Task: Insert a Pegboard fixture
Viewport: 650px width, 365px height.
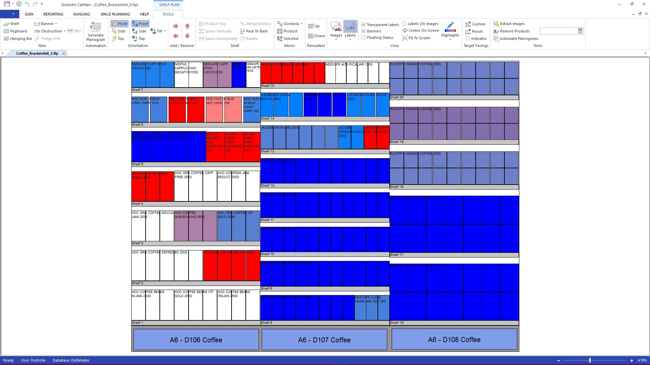Action: point(15,31)
